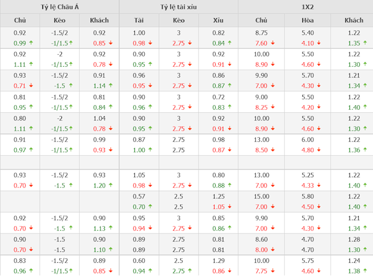This screenshot has width=373, height=276.
Task: Click the green up arrow beside 1.14
Action: pos(110,86)
